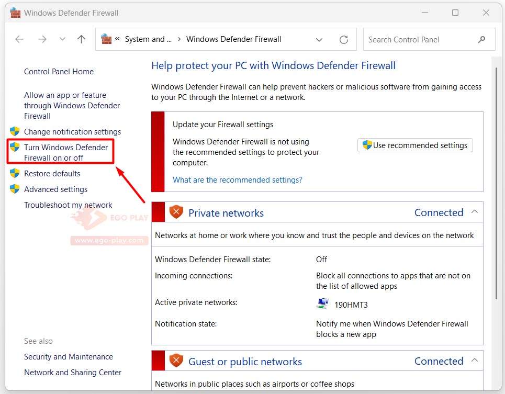Screen dimensions: 505x394
Task: Click the 'Off' firewall state value
Action: [x=321, y=260]
